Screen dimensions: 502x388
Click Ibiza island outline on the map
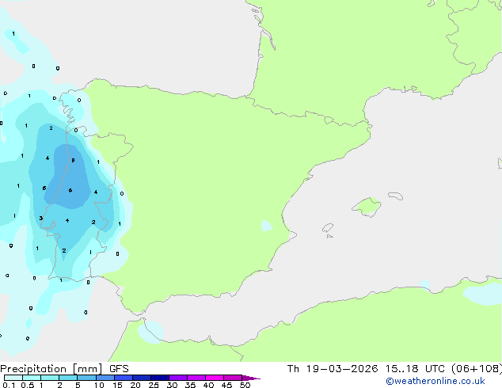click(x=328, y=228)
